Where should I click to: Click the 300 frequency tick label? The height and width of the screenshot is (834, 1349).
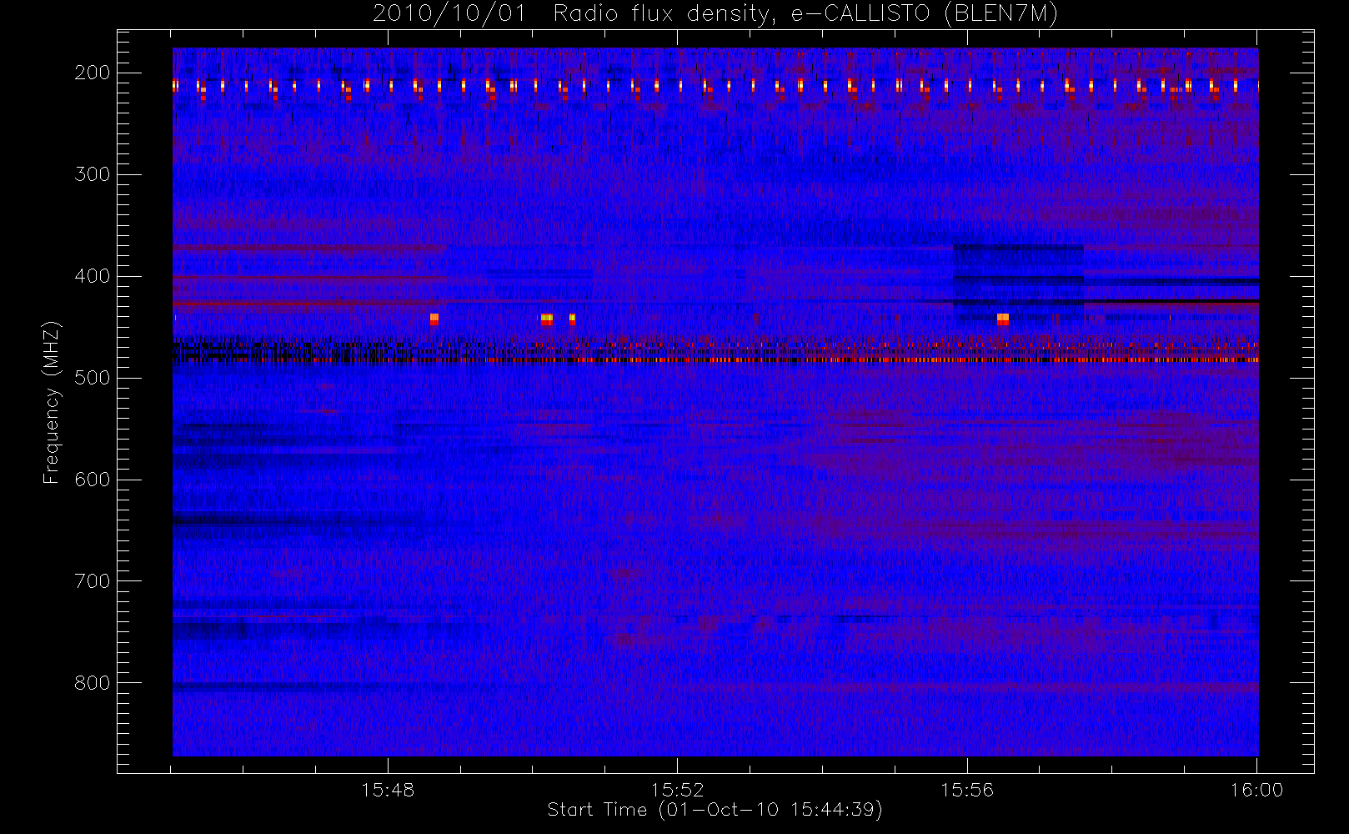tap(93, 174)
